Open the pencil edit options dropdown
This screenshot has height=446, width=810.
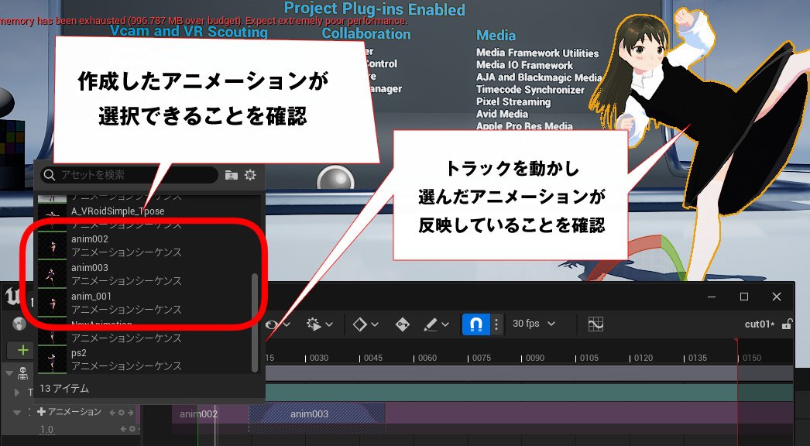(x=436, y=324)
